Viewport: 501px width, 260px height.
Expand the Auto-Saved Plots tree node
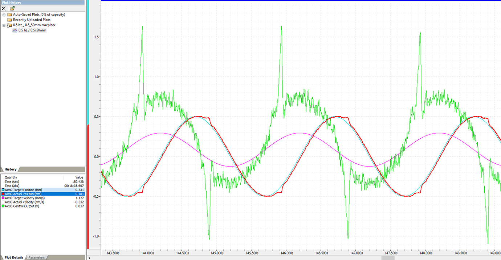point(4,14)
